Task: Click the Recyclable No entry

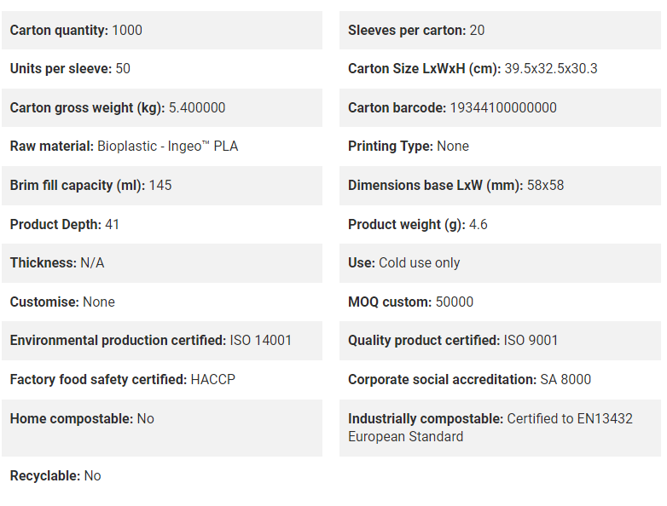Action: coord(162,476)
